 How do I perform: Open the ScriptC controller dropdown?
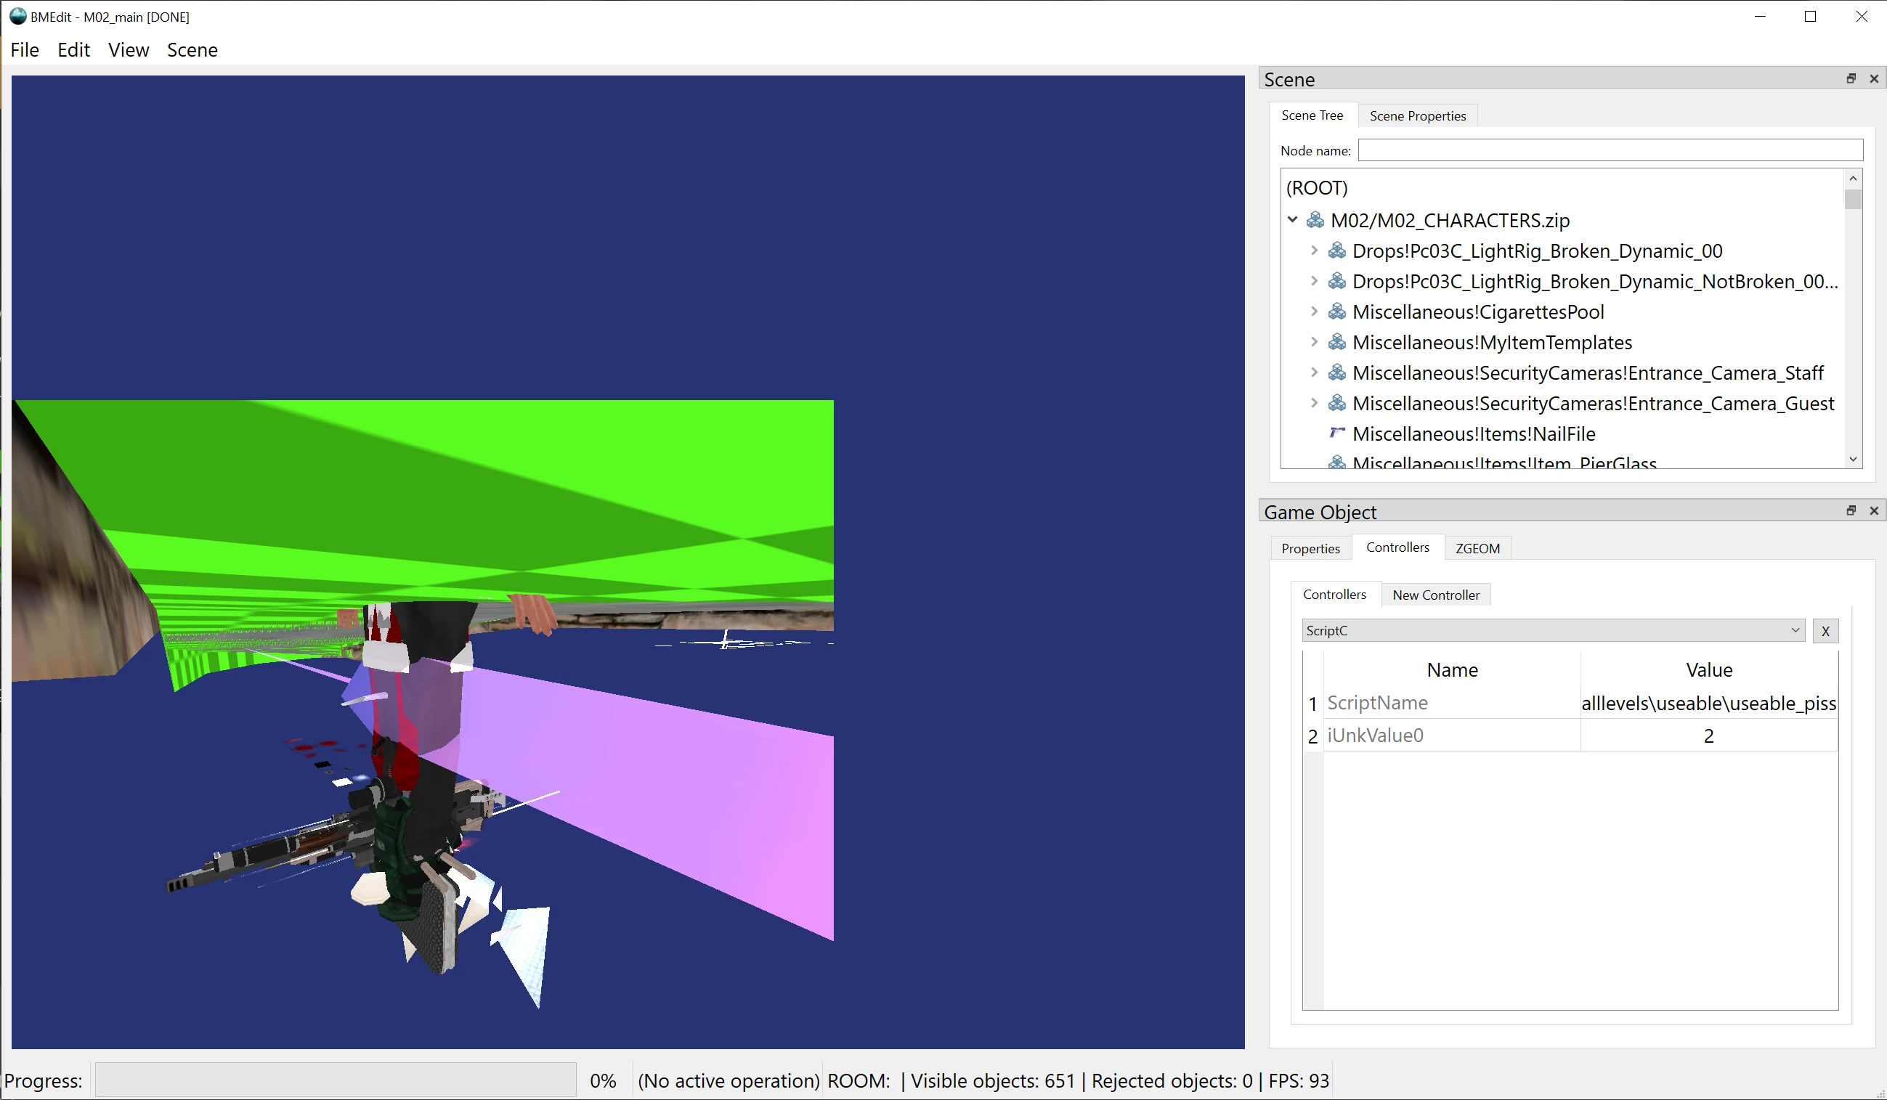click(1554, 630)
